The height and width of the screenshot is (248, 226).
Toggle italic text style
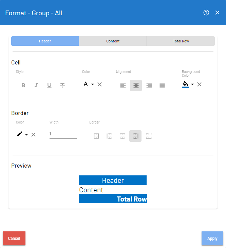click(x=36, y=85)
